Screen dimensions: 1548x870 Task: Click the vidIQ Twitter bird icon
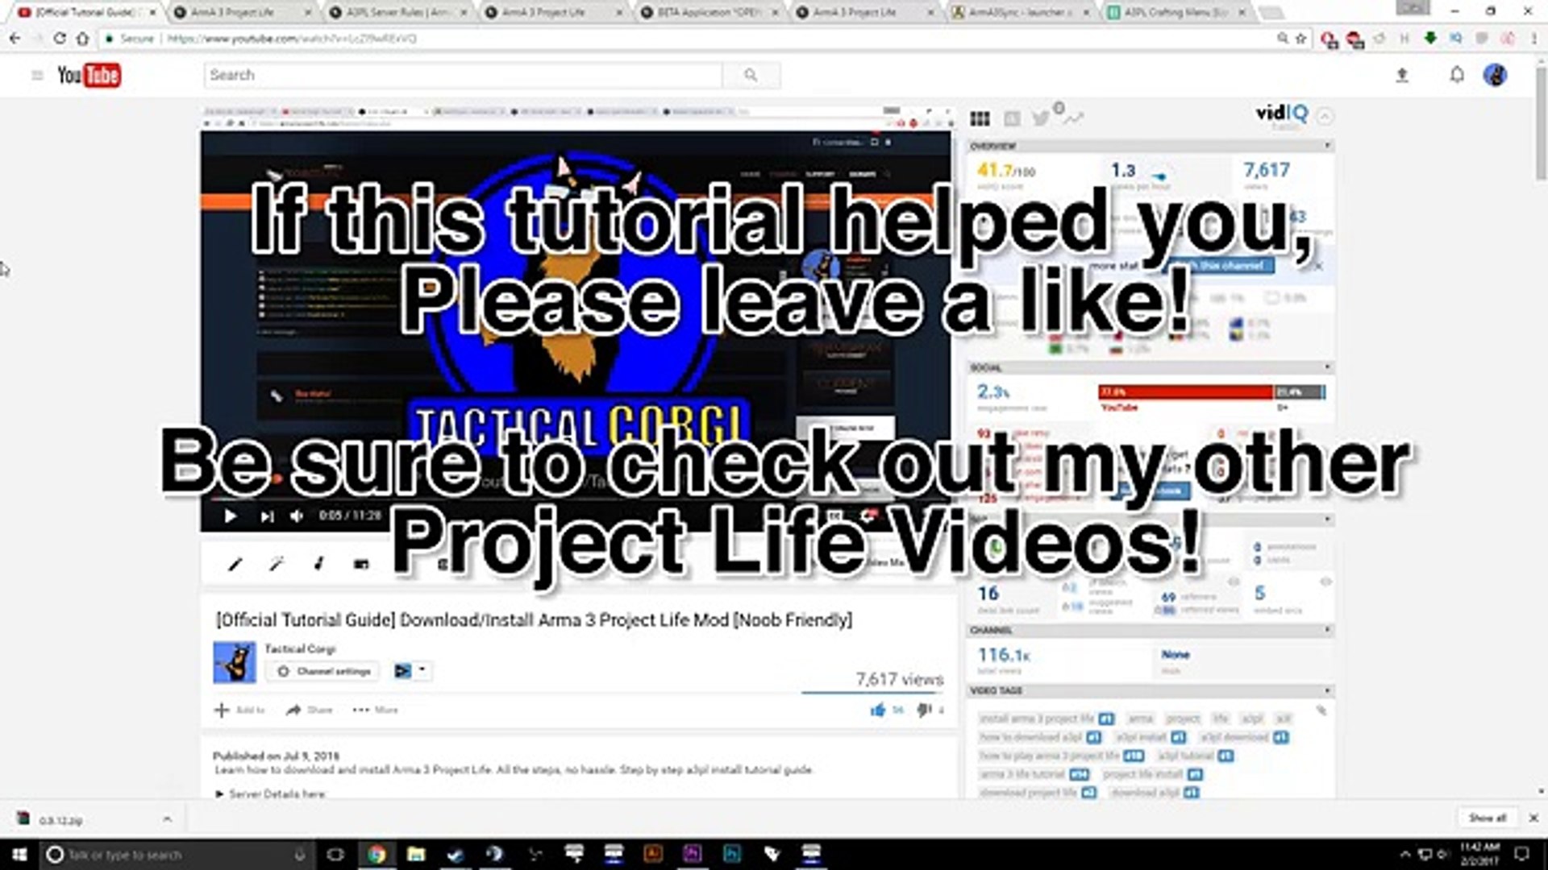coord(1041,119)
